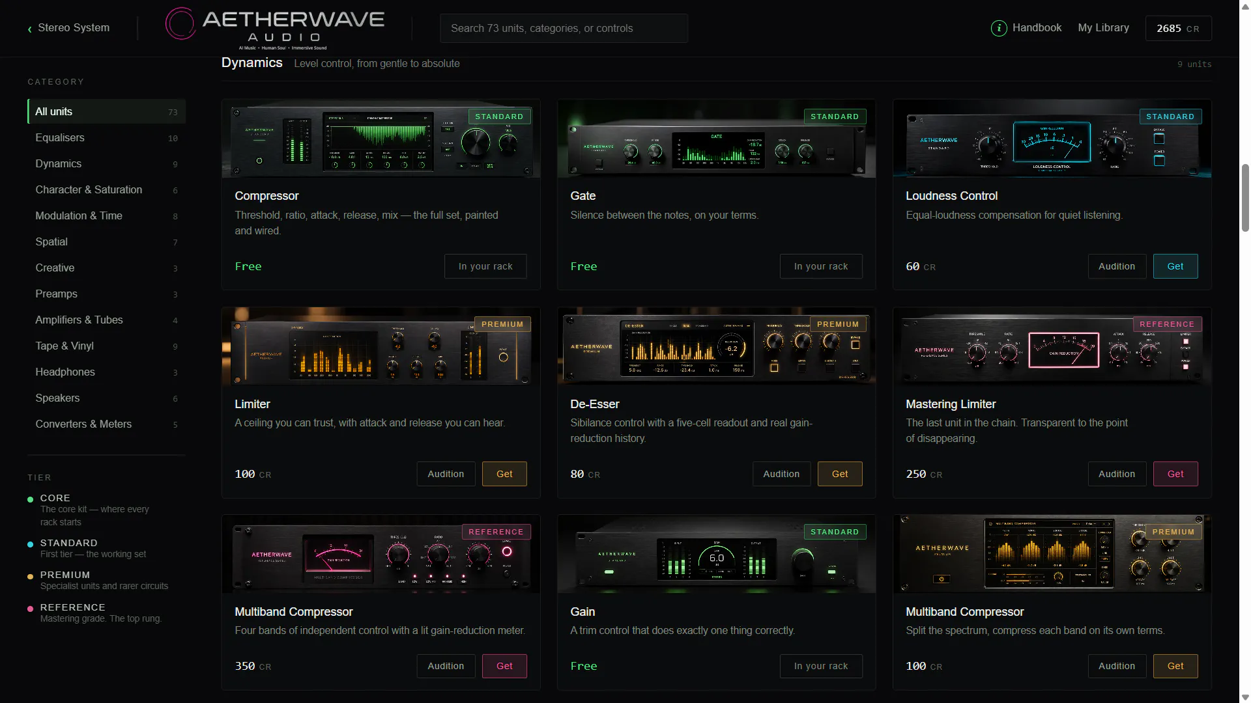Audition the Limiter unit
1251x703 pixels.
[x=446, y=474]
